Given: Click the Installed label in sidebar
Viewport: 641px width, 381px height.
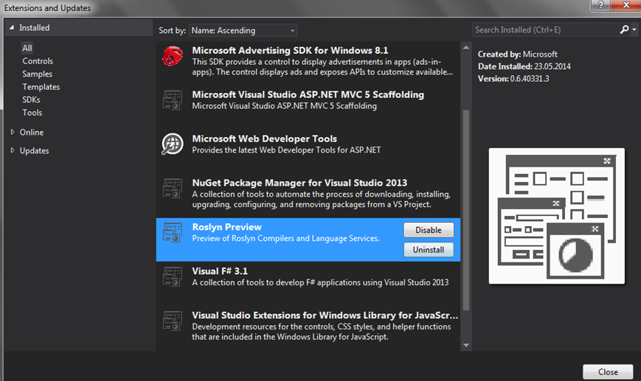Looking at the screenshot, I should pos(35,27).
